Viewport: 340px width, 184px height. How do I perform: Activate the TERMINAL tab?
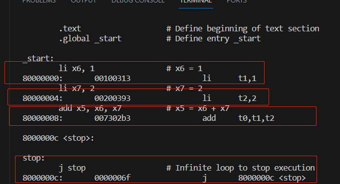pos(196,1)
